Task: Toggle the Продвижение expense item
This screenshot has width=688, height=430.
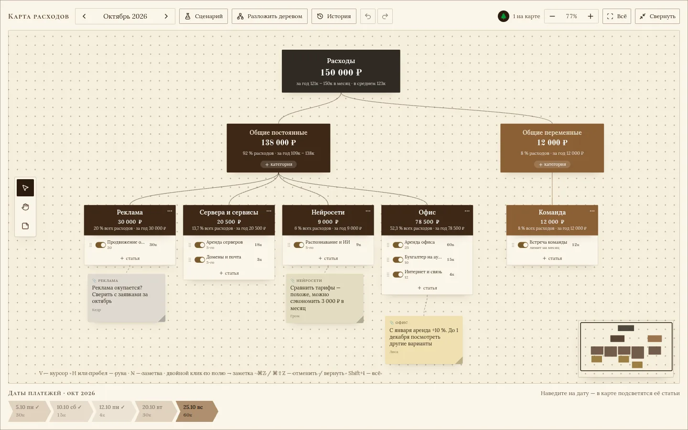Action: pos(100,245)
